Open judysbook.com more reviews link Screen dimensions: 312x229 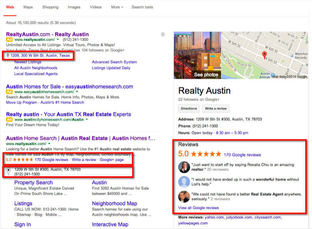coord(239,217)
